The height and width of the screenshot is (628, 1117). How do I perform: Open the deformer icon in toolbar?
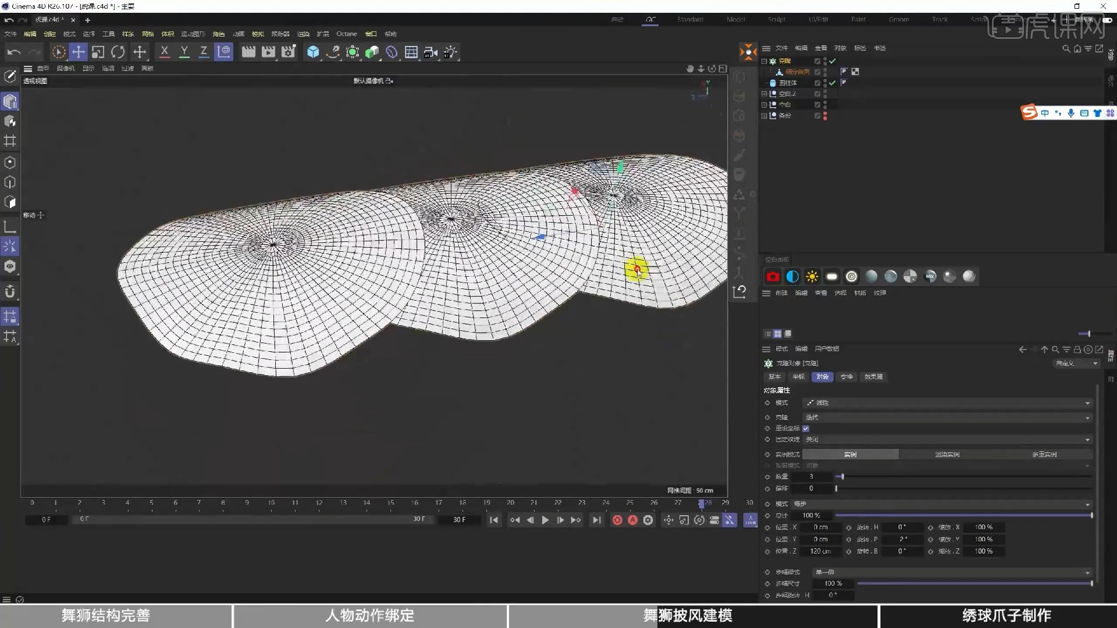point(392,52)
